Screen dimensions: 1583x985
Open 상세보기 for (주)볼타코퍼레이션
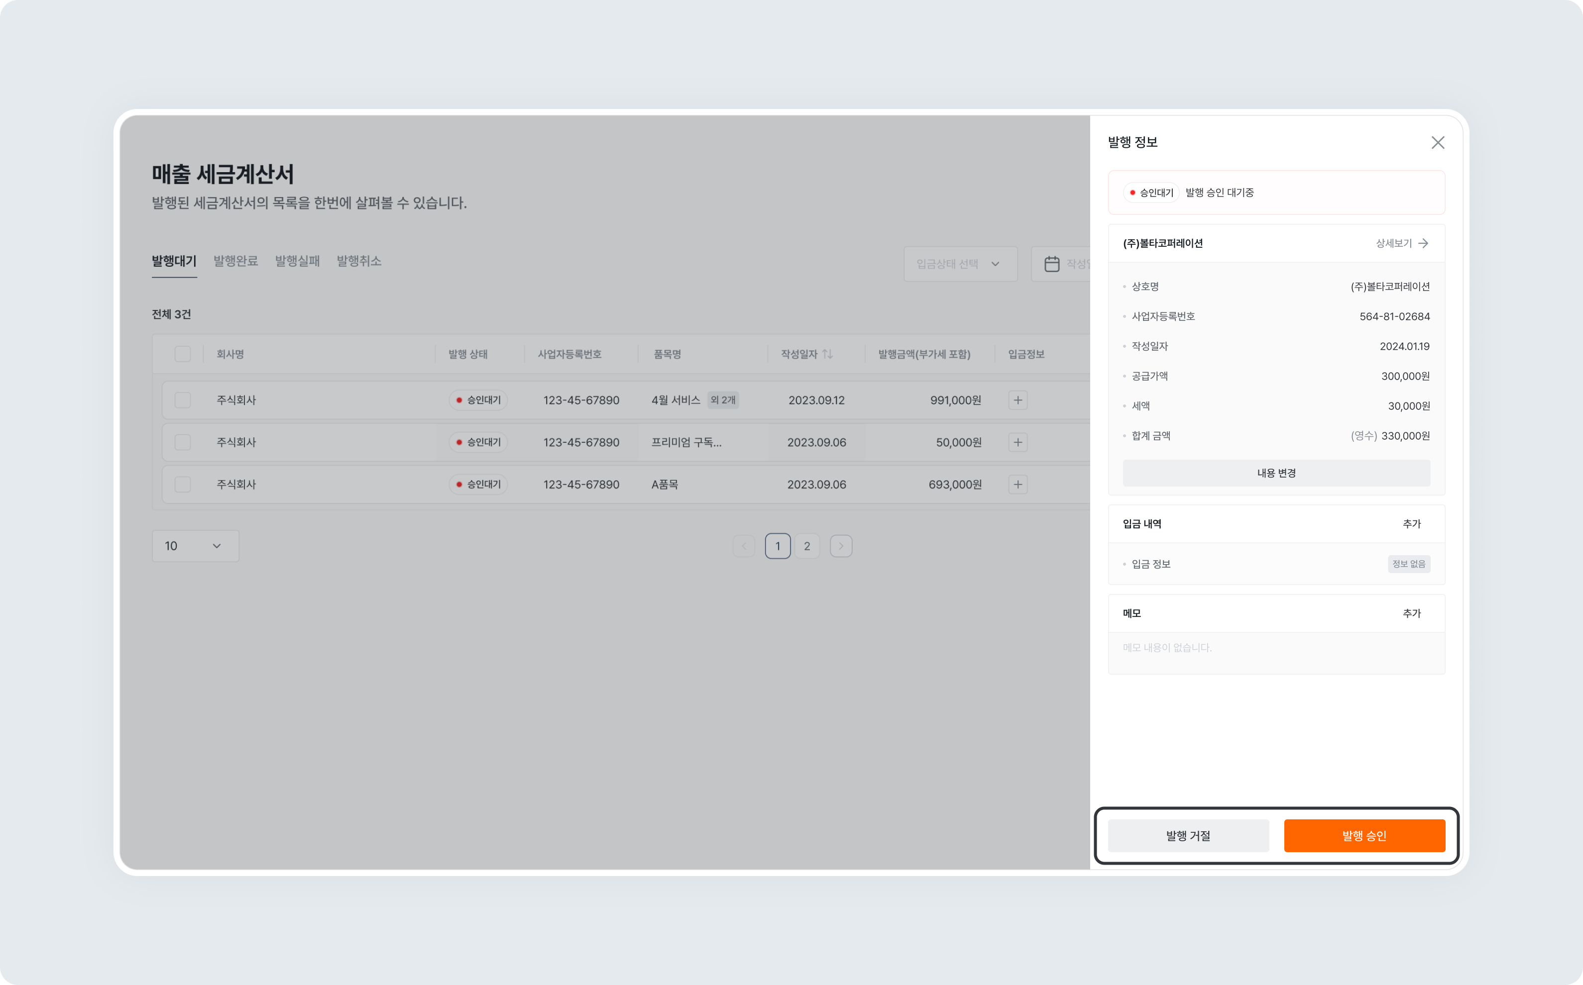(x=1401, y=243)
